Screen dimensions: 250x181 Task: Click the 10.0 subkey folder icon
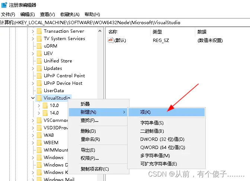[45, 106]
